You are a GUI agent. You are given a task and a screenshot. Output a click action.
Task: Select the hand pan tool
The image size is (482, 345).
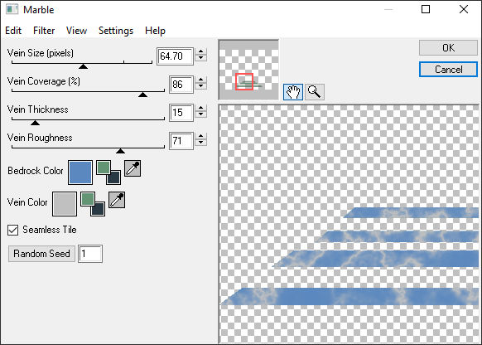(292, 92)
